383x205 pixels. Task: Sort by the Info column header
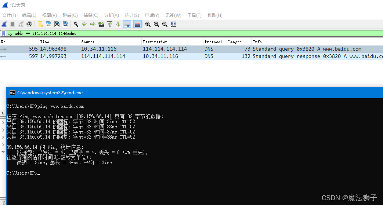[x=317, y=42]
